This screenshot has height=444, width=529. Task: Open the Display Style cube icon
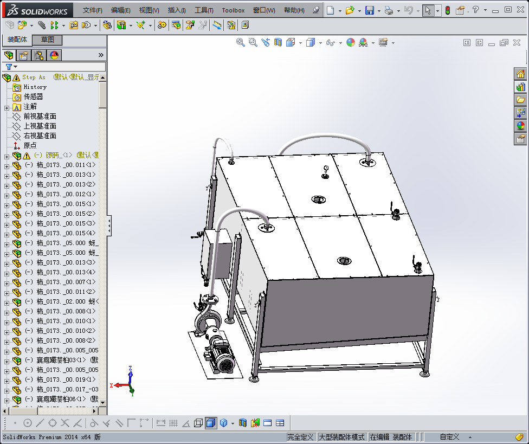coord(311,42)
